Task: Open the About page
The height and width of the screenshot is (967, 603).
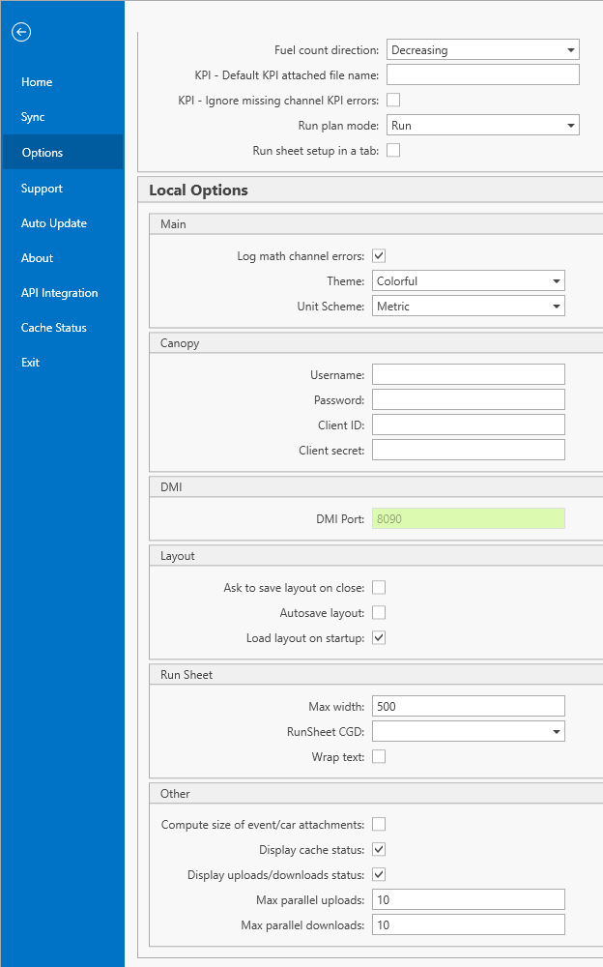Action: pos(37,258)
